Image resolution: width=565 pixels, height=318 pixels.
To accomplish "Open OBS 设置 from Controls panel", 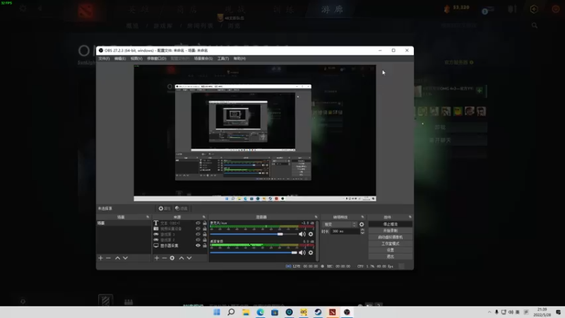I will (391, 250).
